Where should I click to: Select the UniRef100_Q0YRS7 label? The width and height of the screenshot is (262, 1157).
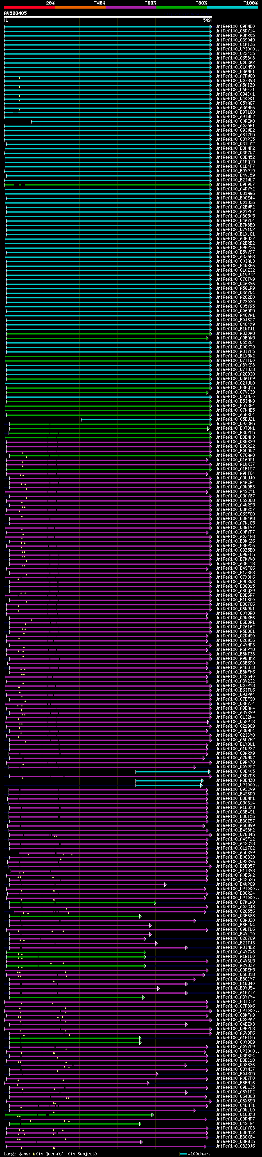tap(235, 767)
